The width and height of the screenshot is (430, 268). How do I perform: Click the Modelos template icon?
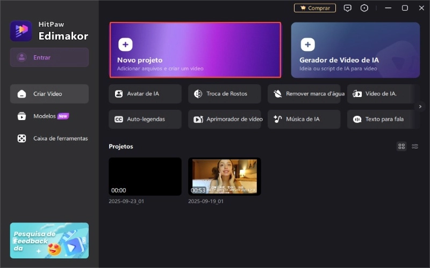[x=21, y=116]
